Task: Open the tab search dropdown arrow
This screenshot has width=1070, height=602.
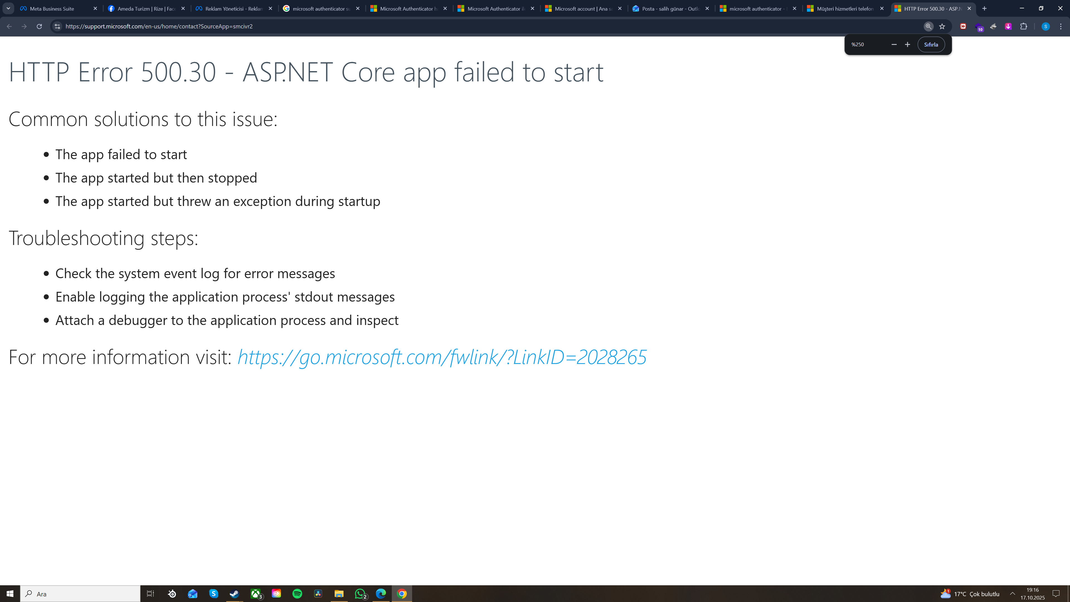Action: coord(8,8)
